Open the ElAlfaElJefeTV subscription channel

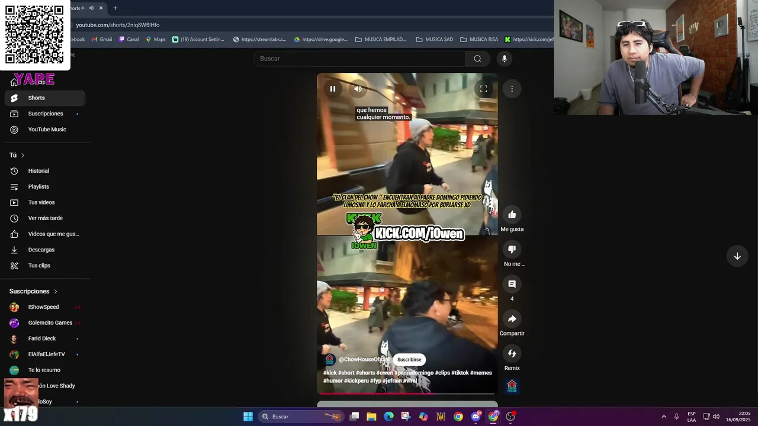pos(45,354)
